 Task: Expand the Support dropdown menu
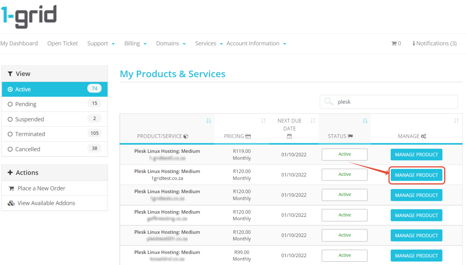click(101, 44)
